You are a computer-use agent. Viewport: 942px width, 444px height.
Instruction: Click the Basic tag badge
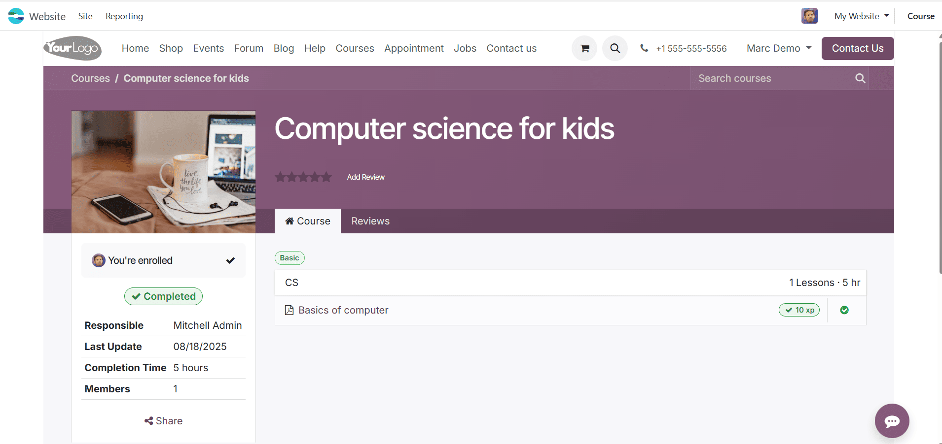click(290, 258)
